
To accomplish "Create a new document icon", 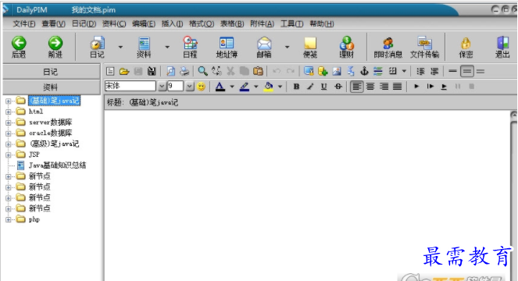I will (x=110, y=71).
